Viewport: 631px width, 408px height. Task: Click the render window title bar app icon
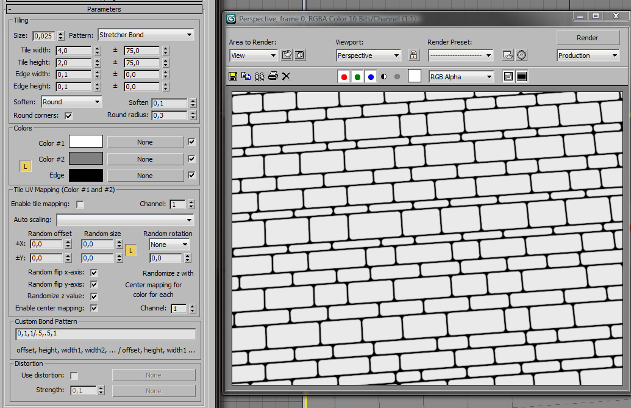click(231, 19)
